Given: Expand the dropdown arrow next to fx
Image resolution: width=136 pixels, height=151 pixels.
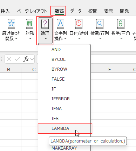Looking at the screenshot, I should coord(32,59).
